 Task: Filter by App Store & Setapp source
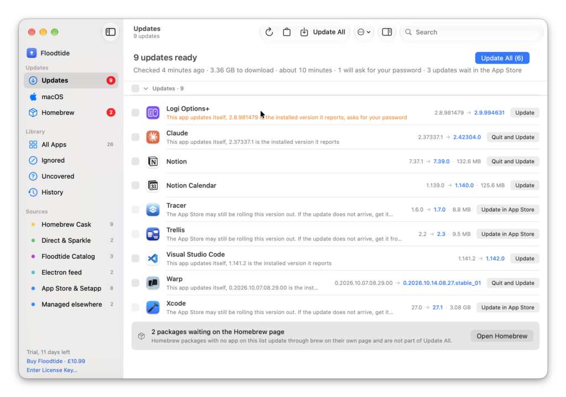pyautogui.click(x=71, y=288)
